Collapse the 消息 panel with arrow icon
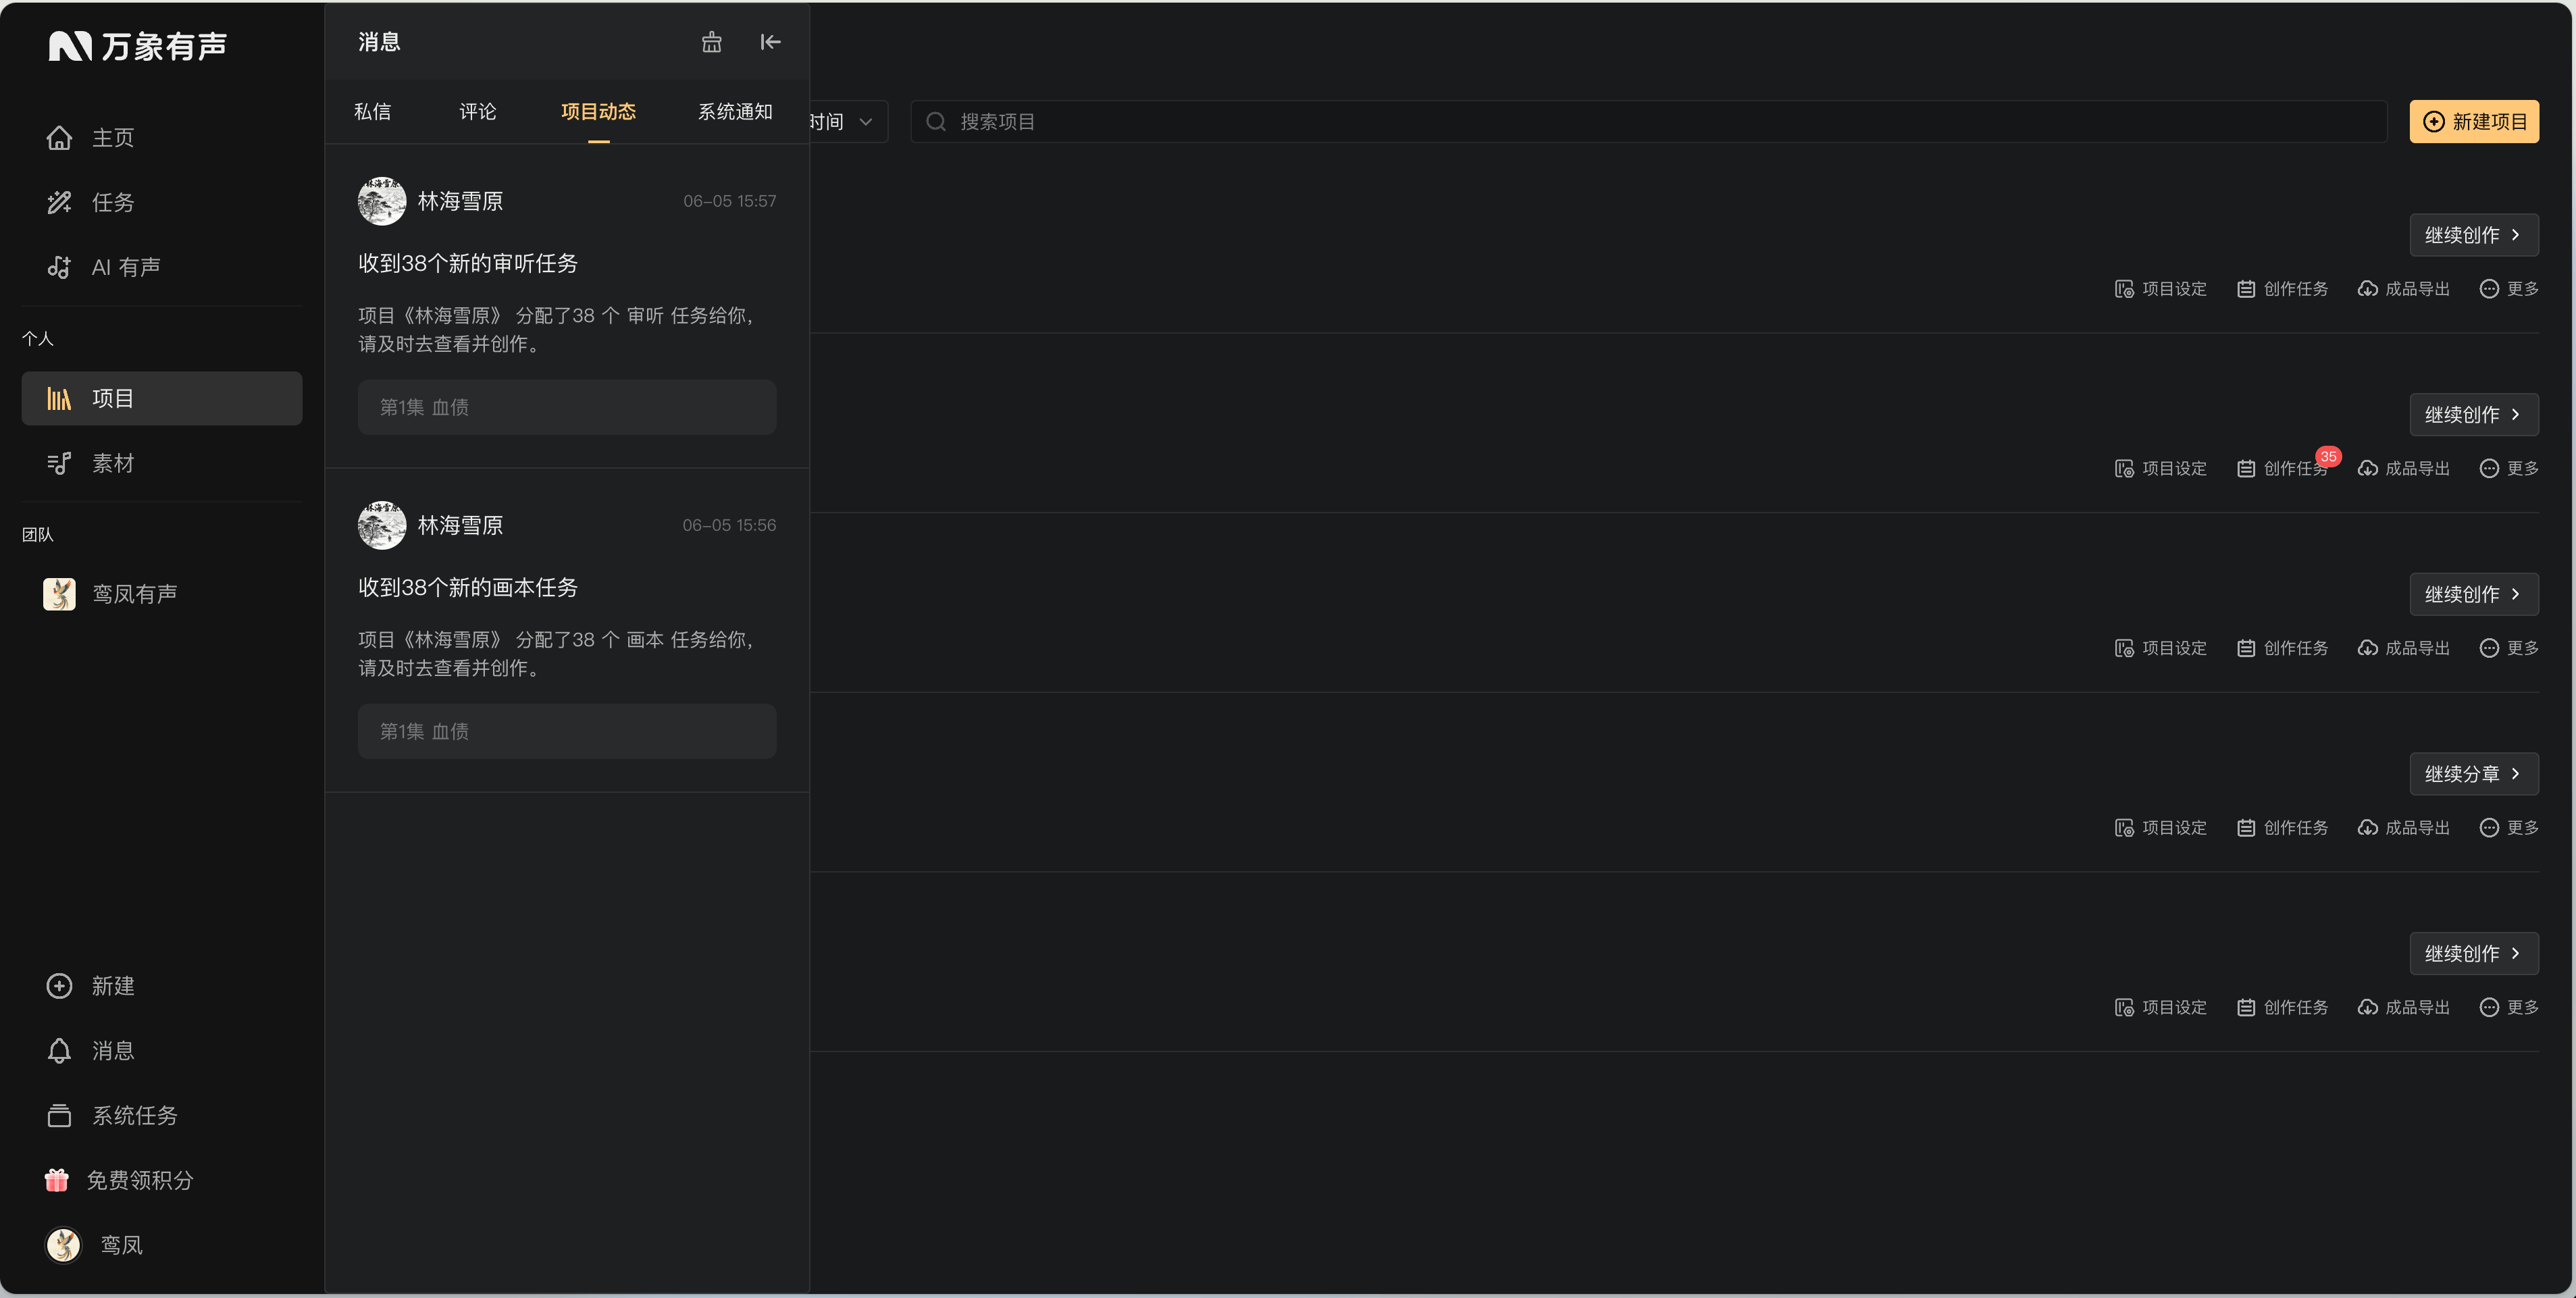This screenshot has width=2576, height=1298. click(770, 42)
